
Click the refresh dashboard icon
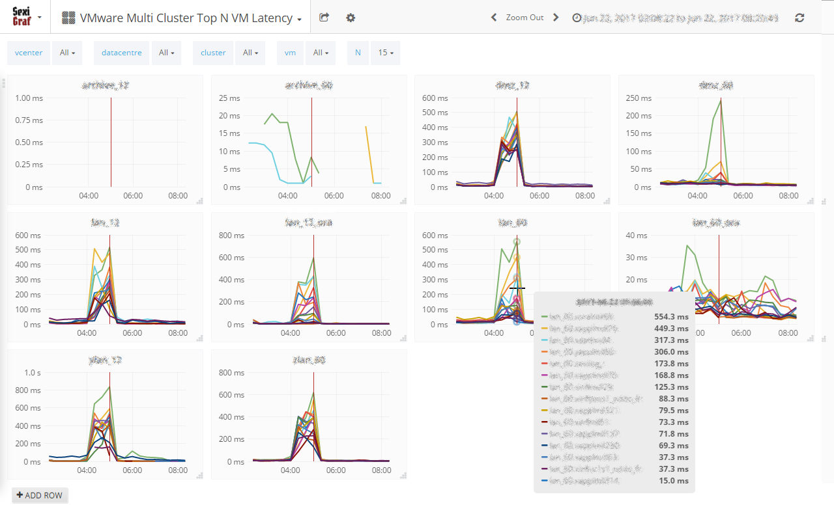pos(799,18)
